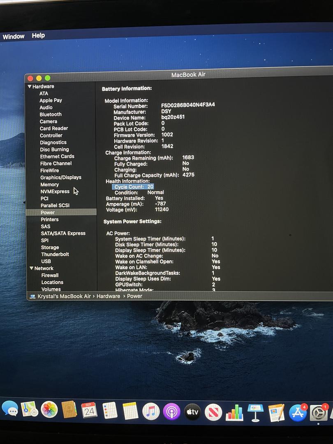Select SAS in the sidebar

pyautogui.click(x=45, y=227)
